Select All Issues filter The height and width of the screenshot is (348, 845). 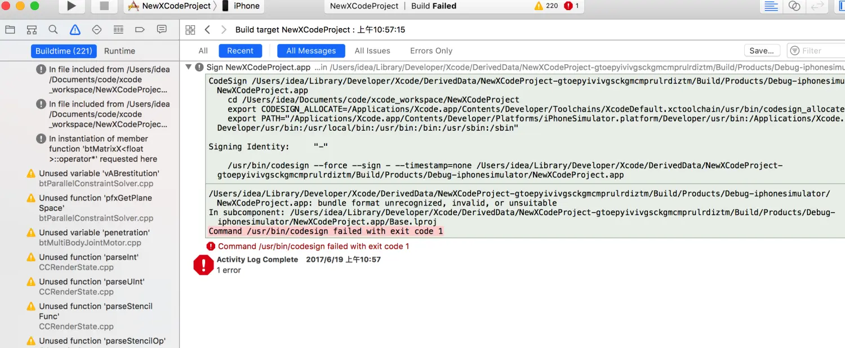pos(372,51)
